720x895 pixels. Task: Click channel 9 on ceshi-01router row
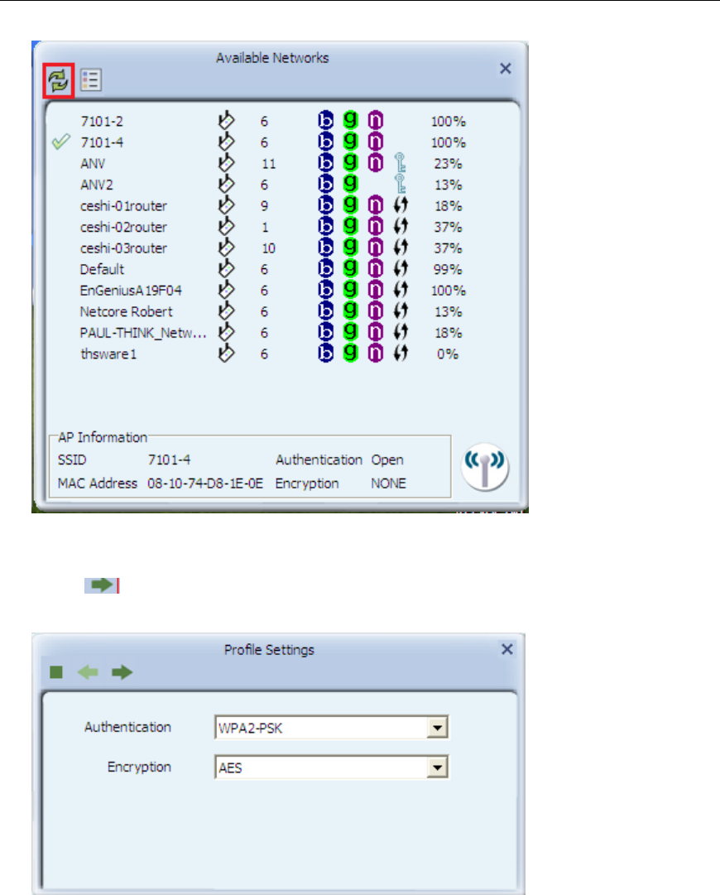[x=264, y=206]
